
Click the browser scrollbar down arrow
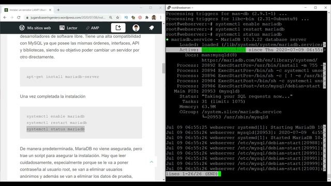point(164,180)
